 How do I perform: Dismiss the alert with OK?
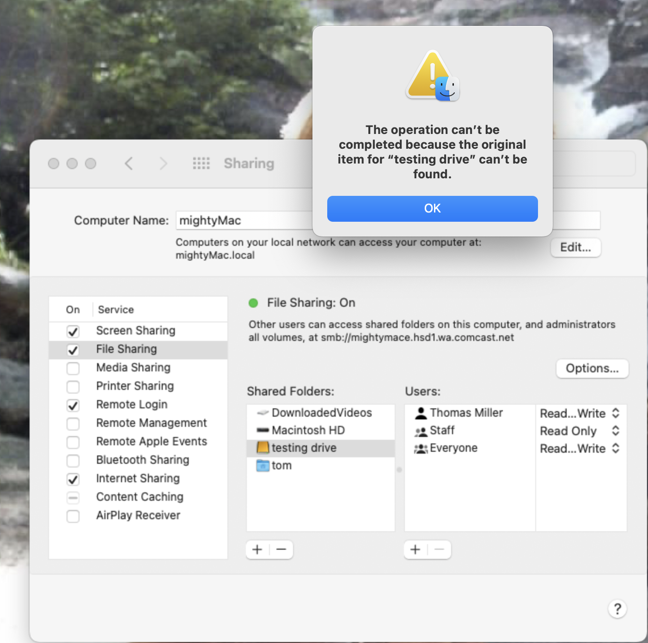pos(432,208)
